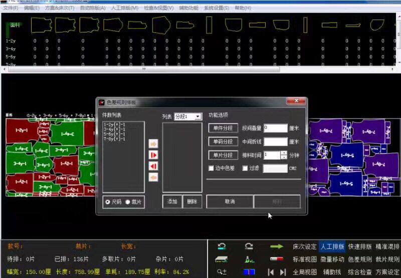
Task: Click 综合检查 in bottom panel
Action: tap(360, 272)
